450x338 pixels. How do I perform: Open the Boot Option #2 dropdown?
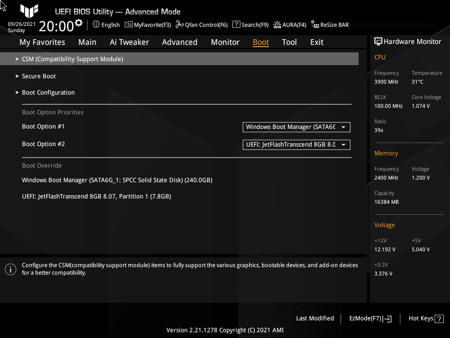(x=296, y=144)
